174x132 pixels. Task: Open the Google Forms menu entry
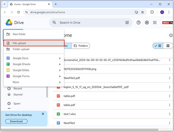(x=34, y=76)
